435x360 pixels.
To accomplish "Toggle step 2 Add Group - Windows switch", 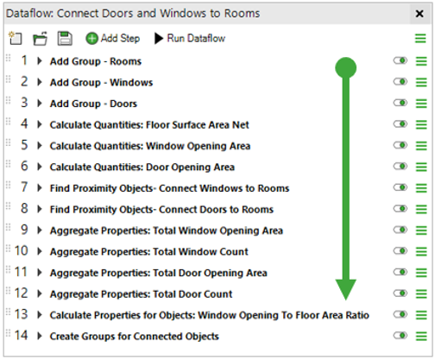I will (400, 82).
